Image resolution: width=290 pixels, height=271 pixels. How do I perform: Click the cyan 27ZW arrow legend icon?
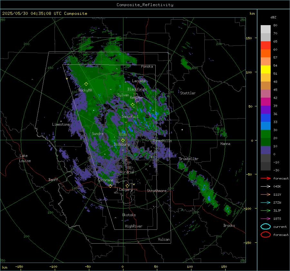coord(266,202)
